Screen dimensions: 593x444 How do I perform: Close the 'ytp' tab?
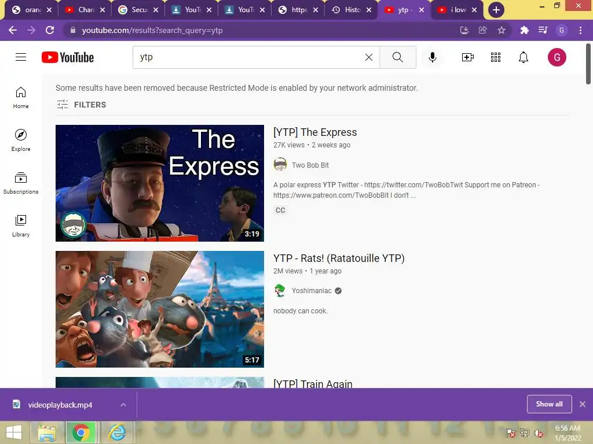click(x=422, y=10)
